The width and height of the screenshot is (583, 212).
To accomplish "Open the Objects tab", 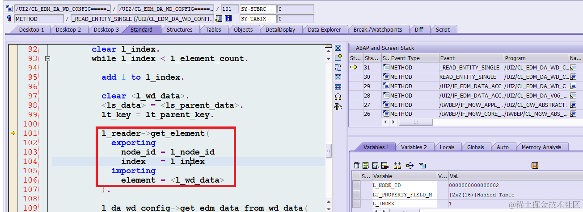I will pos(243,29).
